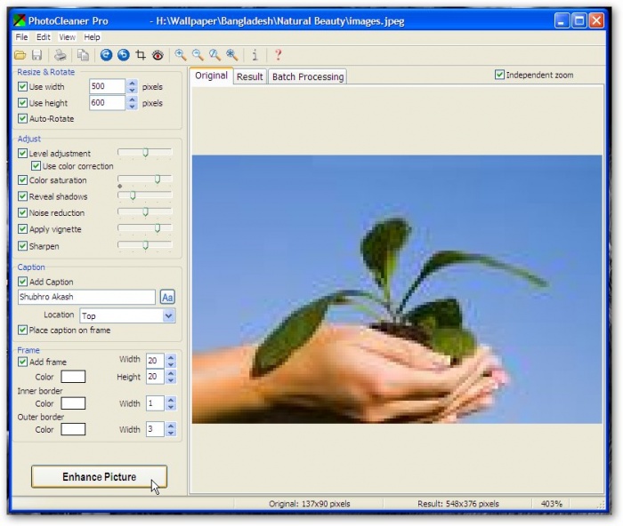Switch to the Batch Processing tab

307,77
